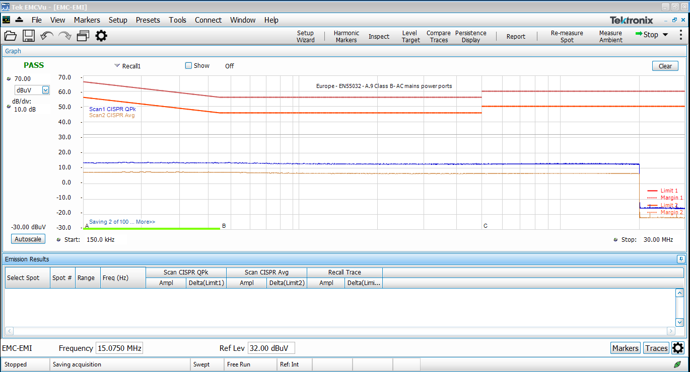Open the Markers menu
The image size is (690, 372).
[87, 20]
